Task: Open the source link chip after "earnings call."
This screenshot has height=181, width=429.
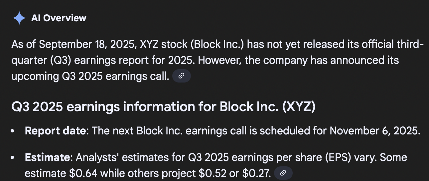Action: pyautogui.click(x=181, y=76)
